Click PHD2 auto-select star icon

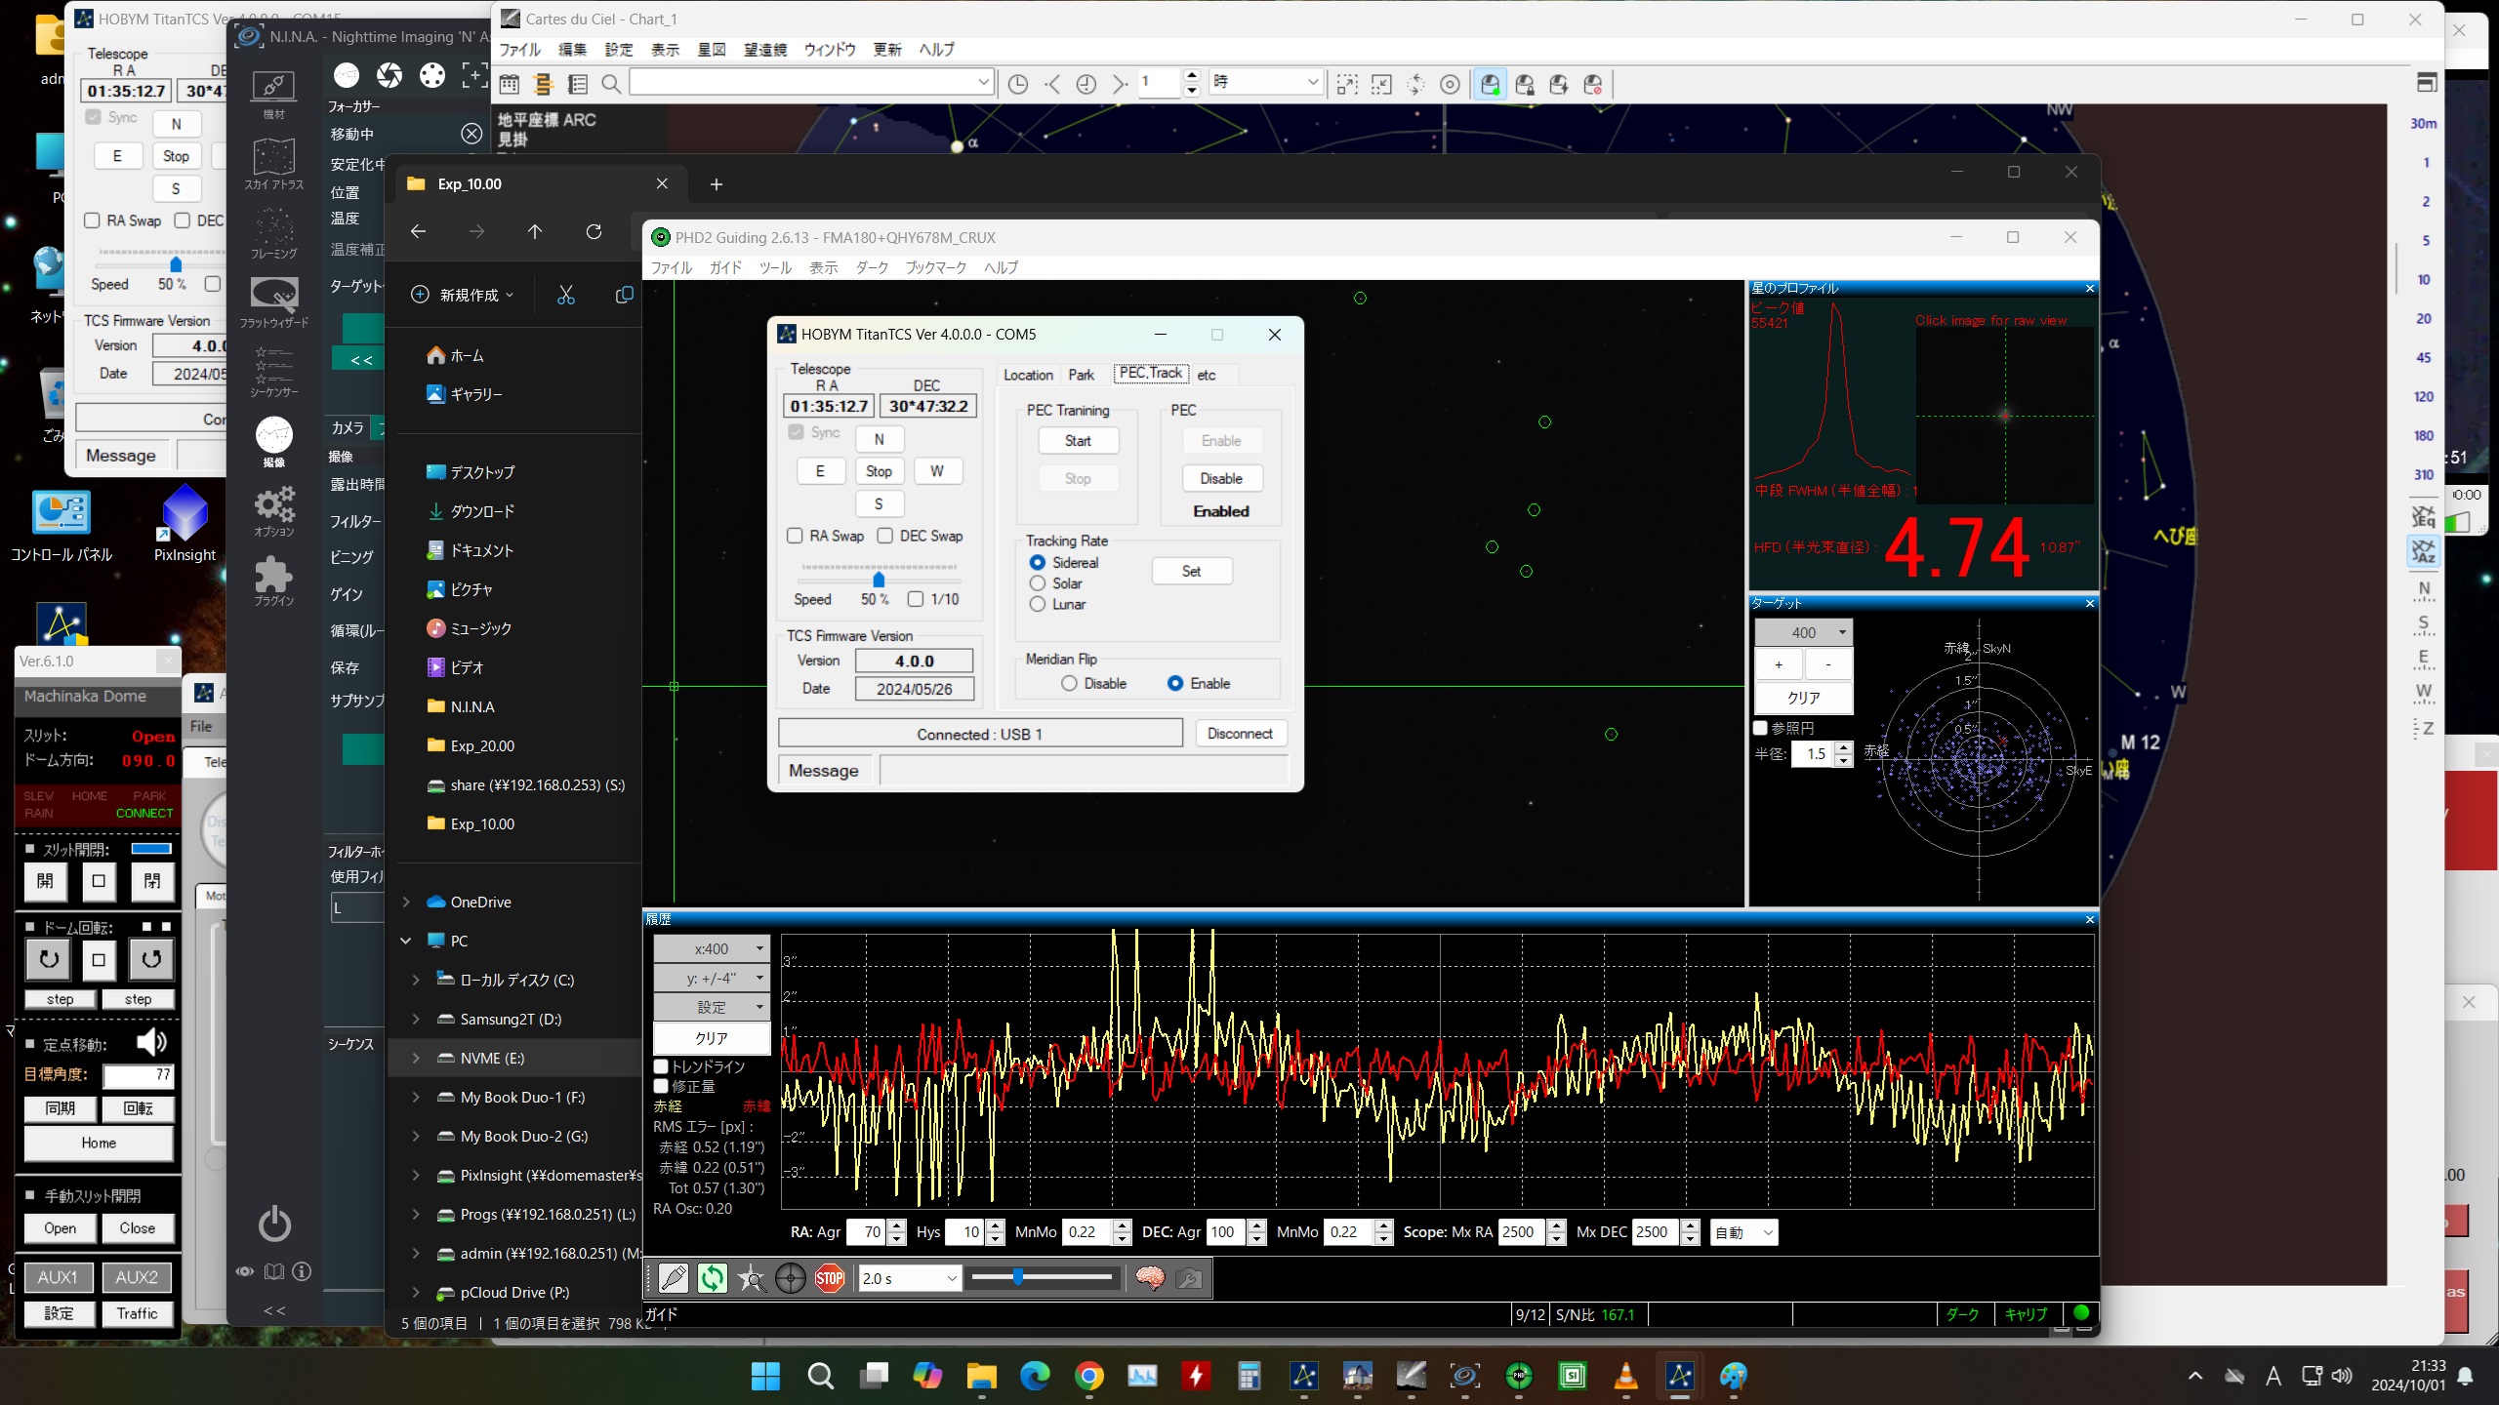coord(752,1278)
